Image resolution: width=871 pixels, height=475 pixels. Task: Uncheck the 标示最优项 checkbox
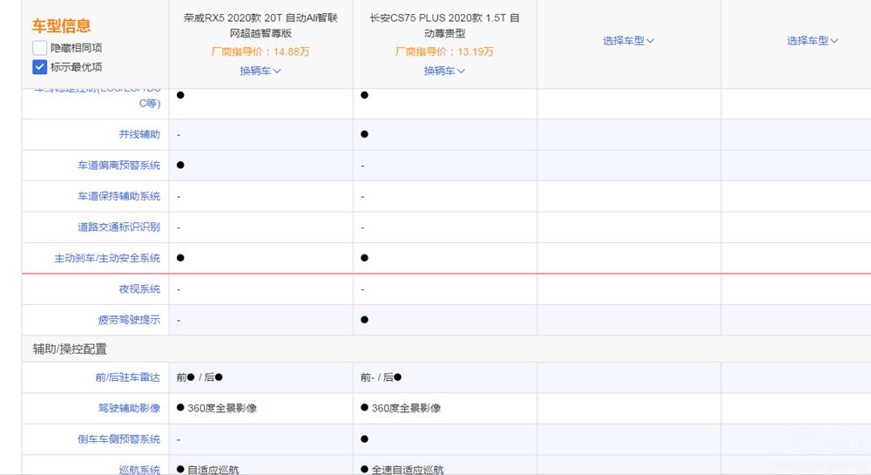pyautogui.click(x=40, y=67)
